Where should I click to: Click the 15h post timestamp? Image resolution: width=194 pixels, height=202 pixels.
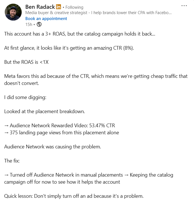(x=29, y=24)
